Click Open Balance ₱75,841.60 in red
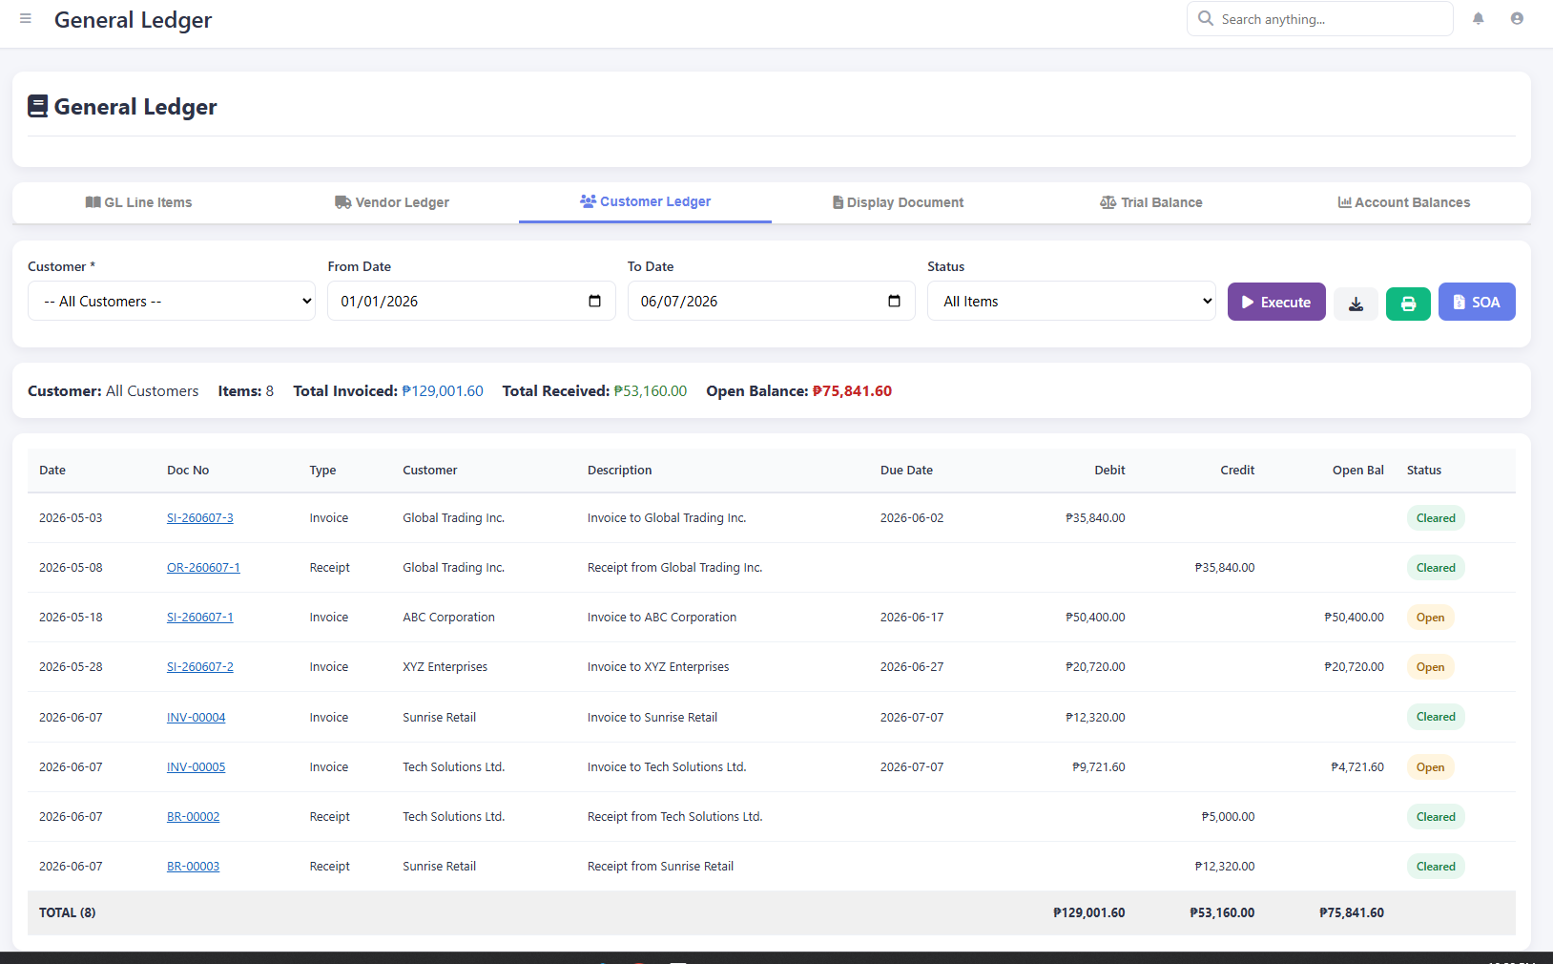The image size is (1553, 964). (852, 391)
